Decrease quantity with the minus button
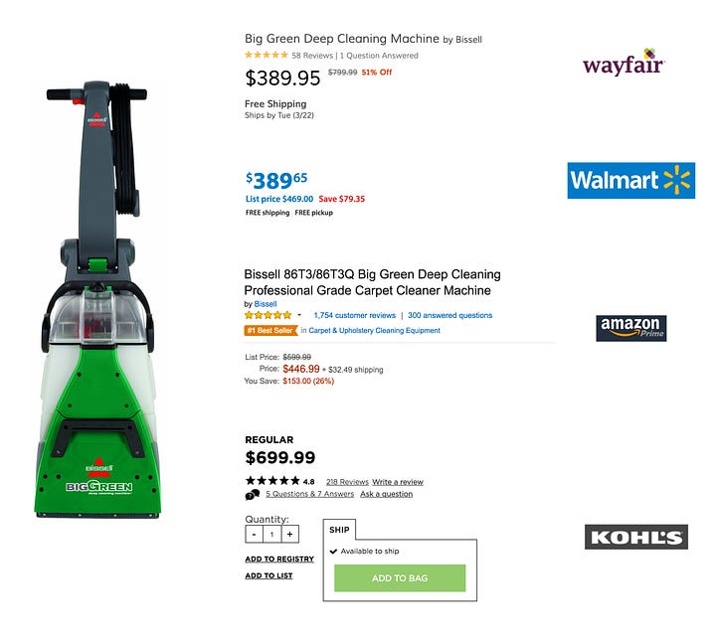Screen dimensions: 716x642 254,535
